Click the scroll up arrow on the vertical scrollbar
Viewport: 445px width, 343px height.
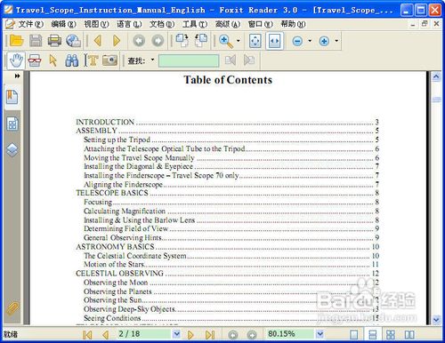pos(436,76)
